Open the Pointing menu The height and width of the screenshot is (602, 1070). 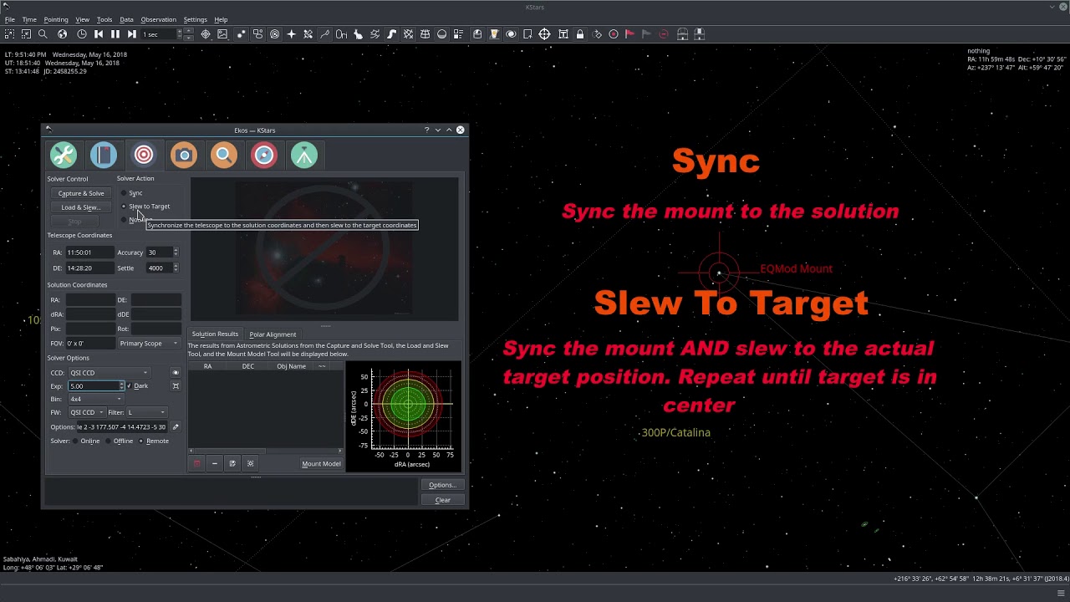(56, 19)
